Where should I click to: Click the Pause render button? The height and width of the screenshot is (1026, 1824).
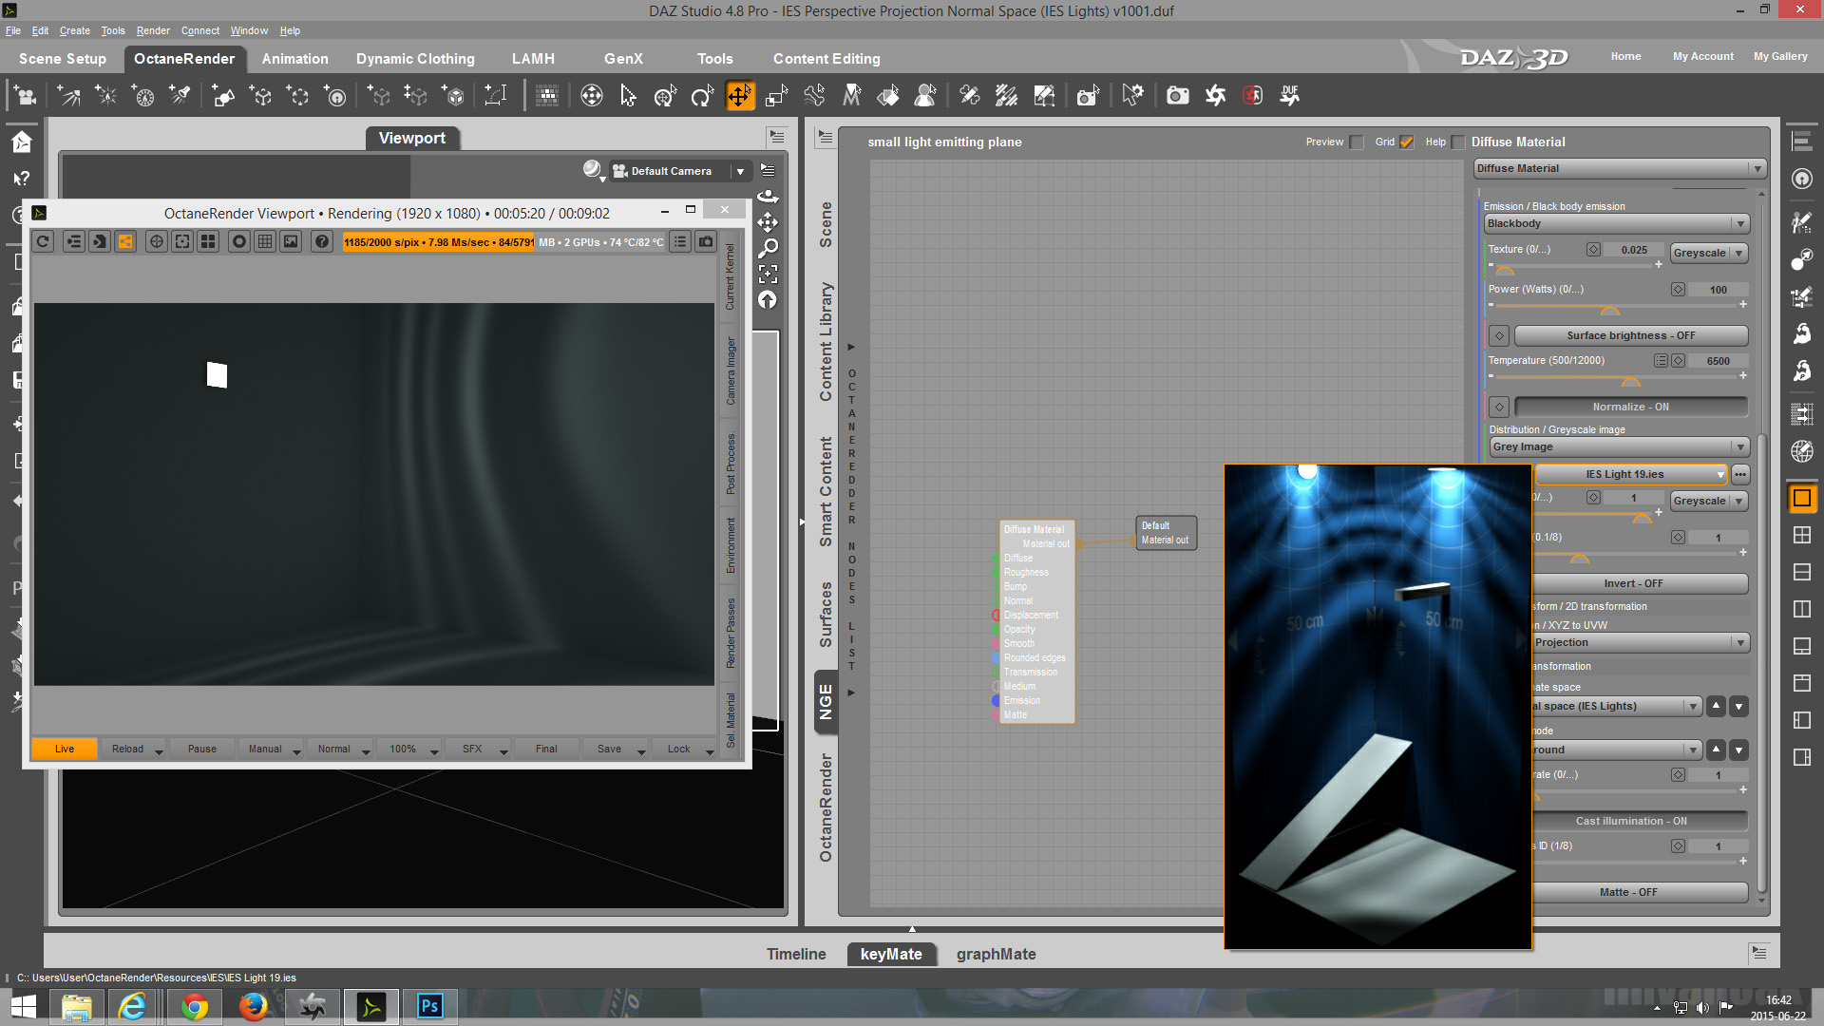coord(201,749)
